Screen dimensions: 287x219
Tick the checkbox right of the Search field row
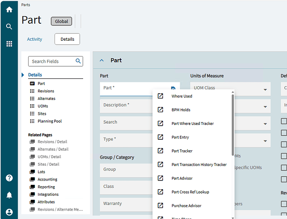[284, 121]
